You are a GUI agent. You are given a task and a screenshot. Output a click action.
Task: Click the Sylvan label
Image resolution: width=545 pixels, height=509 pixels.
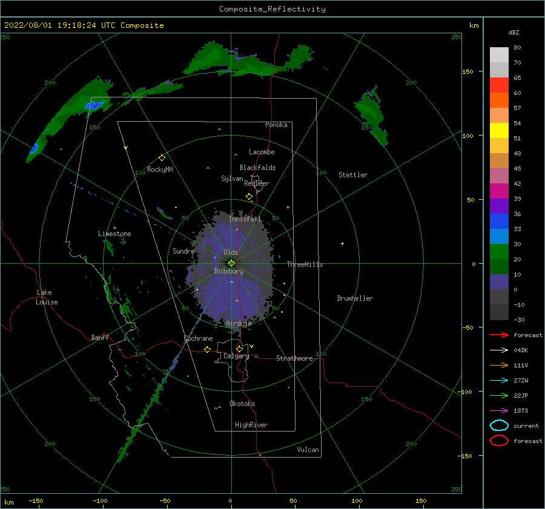point(232,179)
